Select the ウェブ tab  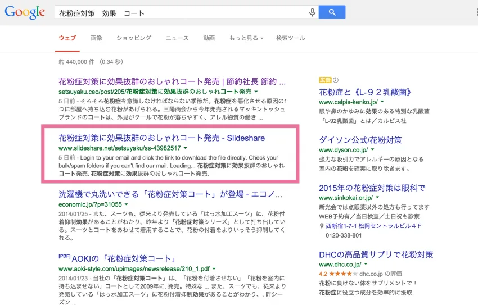[67, 38]
